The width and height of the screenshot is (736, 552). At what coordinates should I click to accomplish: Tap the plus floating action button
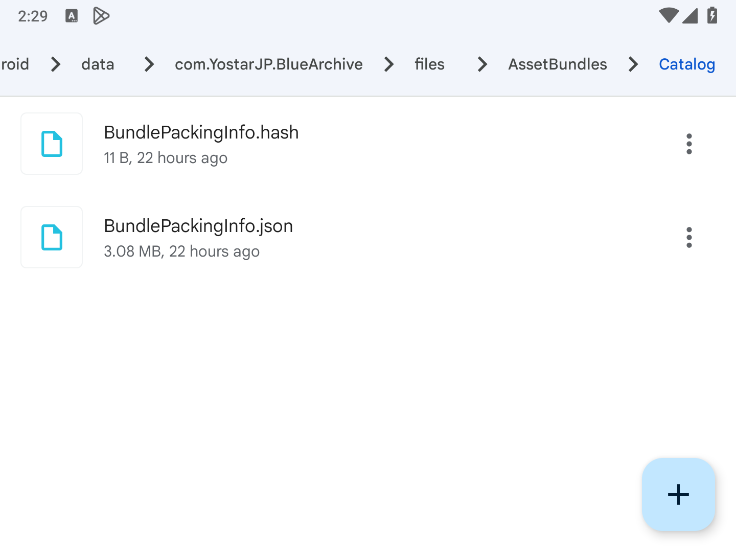coord(678,494)
